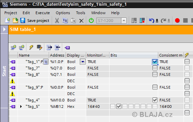Check the Bits checkbox for Tag_7
193x122 pixels.
click(x=155, y=68)
